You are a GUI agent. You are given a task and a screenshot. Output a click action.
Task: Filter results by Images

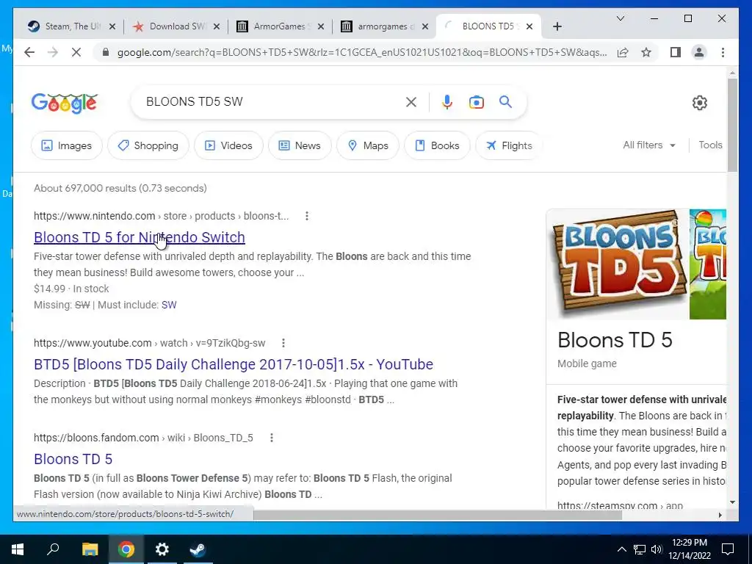pyautogui.click(x=67, y=145)
